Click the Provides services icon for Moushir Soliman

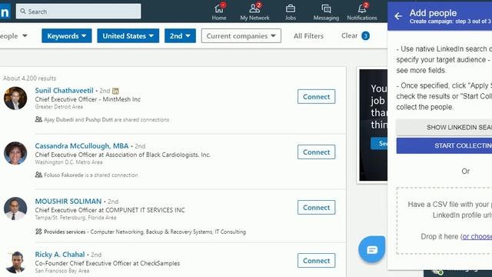coord(38,232)
